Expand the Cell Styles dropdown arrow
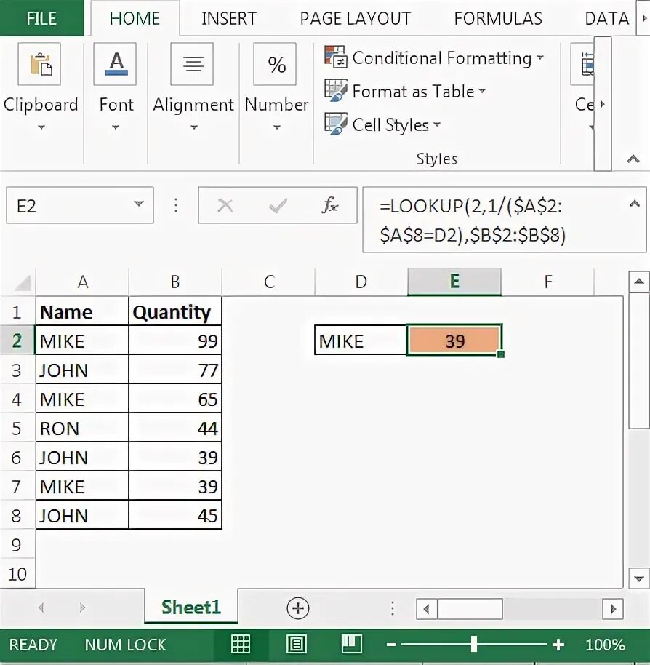 [438, 124]
